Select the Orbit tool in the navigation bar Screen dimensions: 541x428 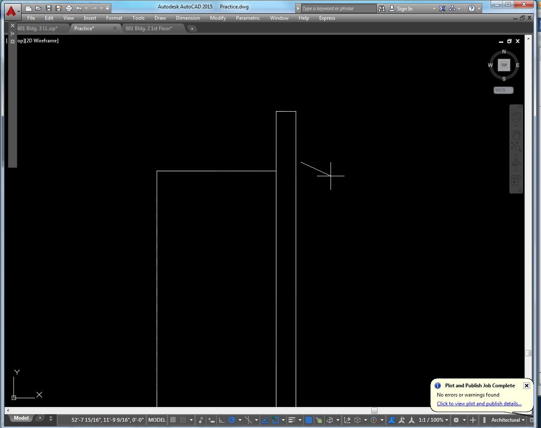click(x=516, y=163)
